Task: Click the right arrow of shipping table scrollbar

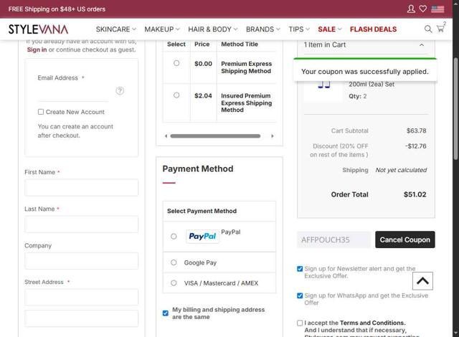Action: (273, 136)
